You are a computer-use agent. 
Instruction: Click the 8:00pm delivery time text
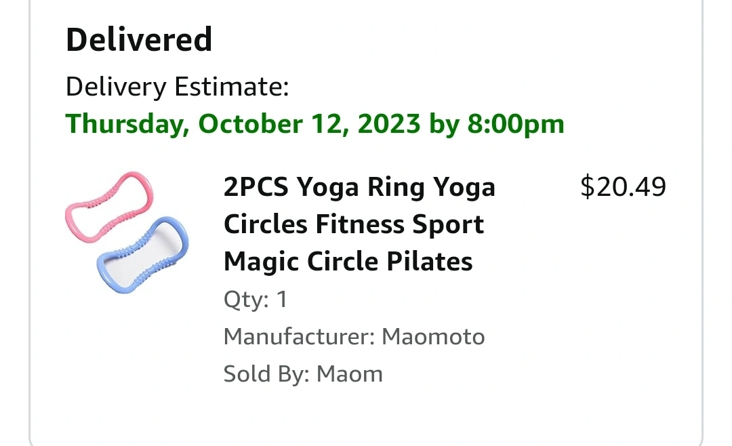[x=516, y=124]
